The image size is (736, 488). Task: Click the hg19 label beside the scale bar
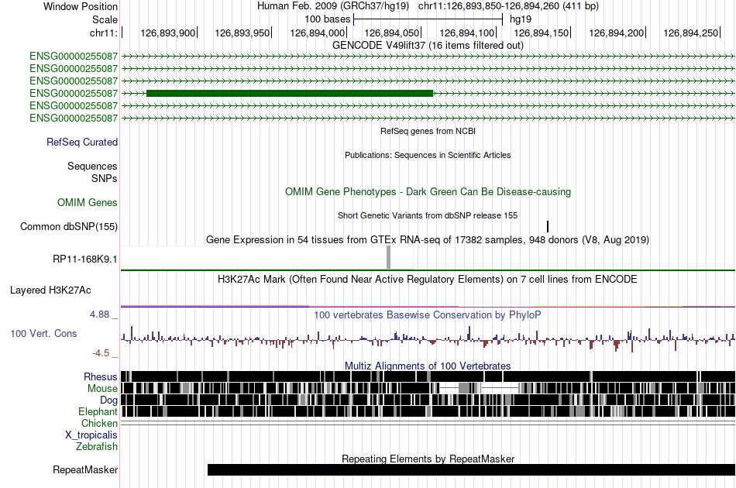(521, 19)
